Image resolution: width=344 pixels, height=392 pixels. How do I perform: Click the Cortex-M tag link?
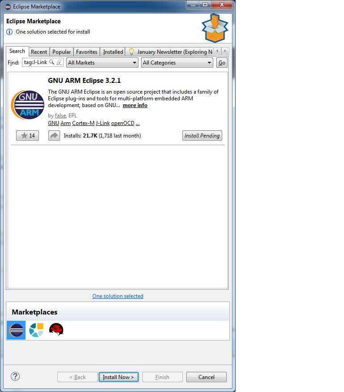(83, 123)
